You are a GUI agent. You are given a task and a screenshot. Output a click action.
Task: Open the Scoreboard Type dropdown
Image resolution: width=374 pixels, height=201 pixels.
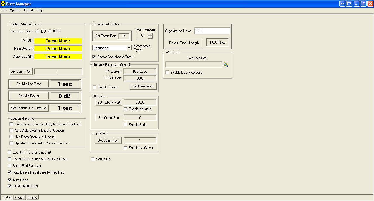(129, 48)
